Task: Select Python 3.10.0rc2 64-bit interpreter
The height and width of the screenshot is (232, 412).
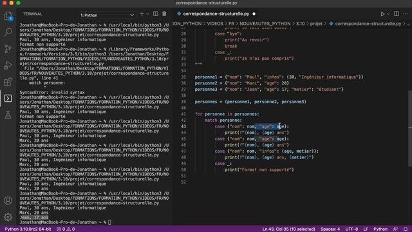Action: (28, 229)
